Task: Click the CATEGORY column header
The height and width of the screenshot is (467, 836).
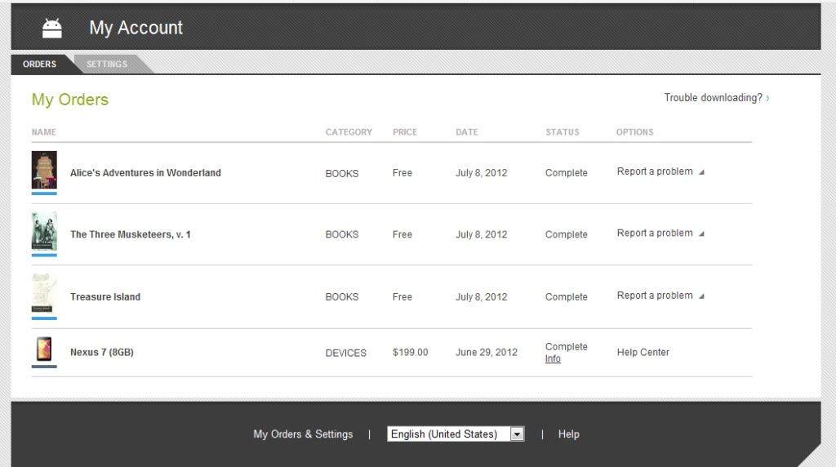Action: pyautogui.click(x=349, y=132)
